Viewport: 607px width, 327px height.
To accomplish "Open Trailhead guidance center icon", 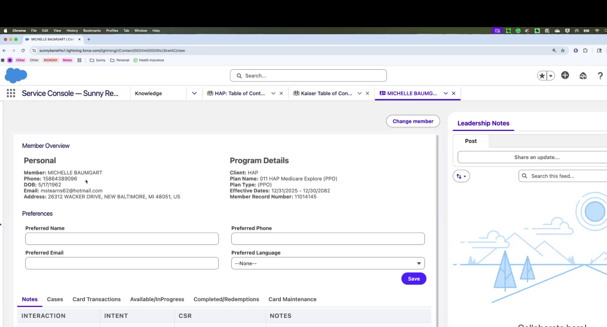I will (x=583, y=76).
